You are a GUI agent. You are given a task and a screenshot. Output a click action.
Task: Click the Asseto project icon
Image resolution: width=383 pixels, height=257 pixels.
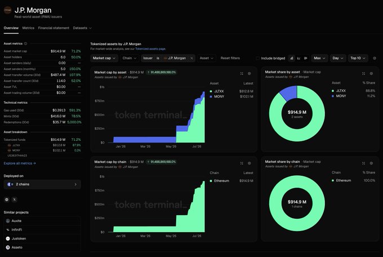8,247
